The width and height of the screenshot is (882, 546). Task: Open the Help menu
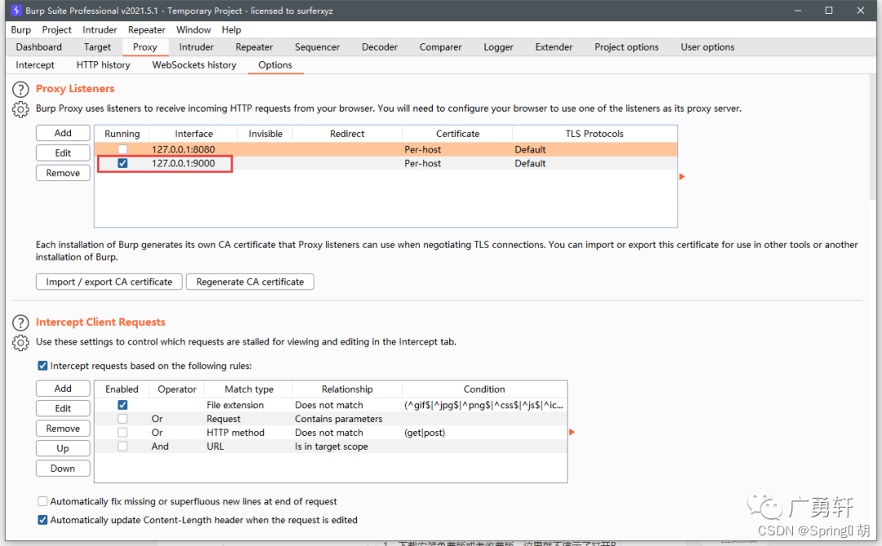pos(231,30)
